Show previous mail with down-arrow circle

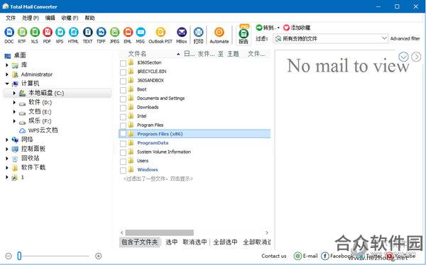pyautogui.click(x=403, y=57)
